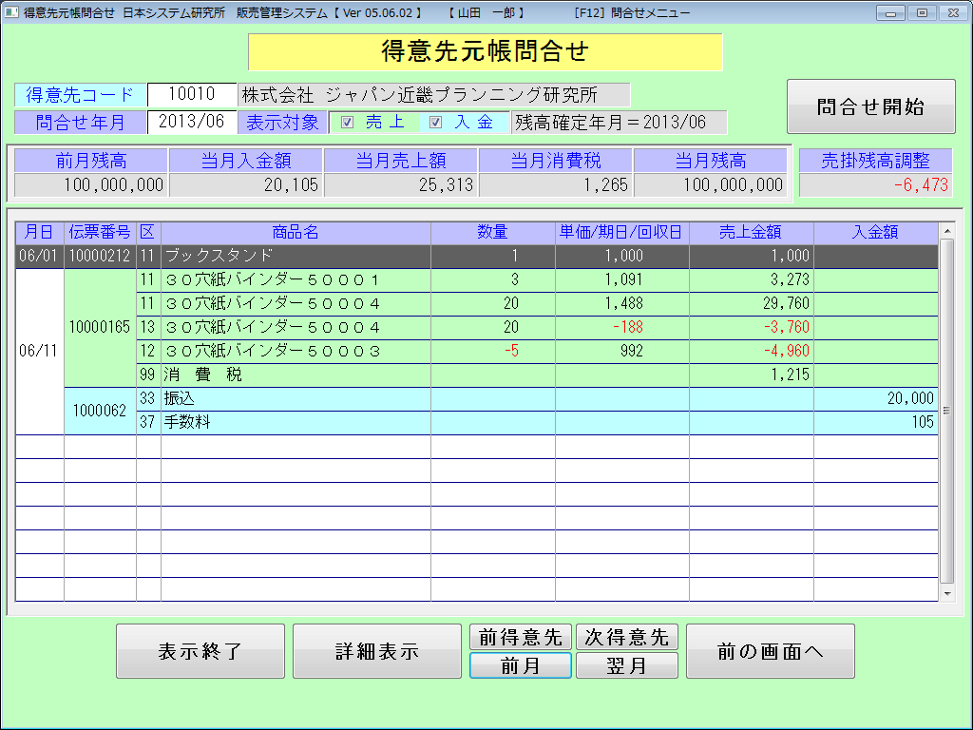Click the ledger scrollbar up arrow

947,231
